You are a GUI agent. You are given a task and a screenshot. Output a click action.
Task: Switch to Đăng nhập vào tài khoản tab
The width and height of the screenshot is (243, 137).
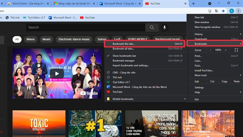click(74, 3)
